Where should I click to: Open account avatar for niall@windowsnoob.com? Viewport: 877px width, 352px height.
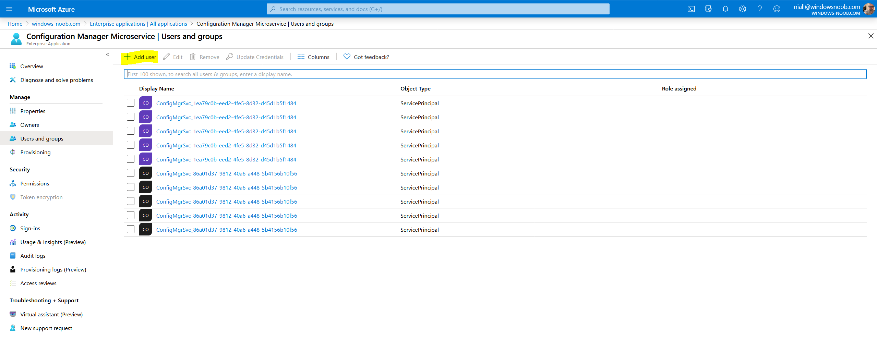[x=869, y=9]
